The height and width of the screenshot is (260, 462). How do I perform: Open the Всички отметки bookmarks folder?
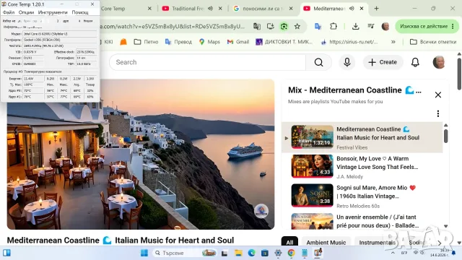point(433,42)
